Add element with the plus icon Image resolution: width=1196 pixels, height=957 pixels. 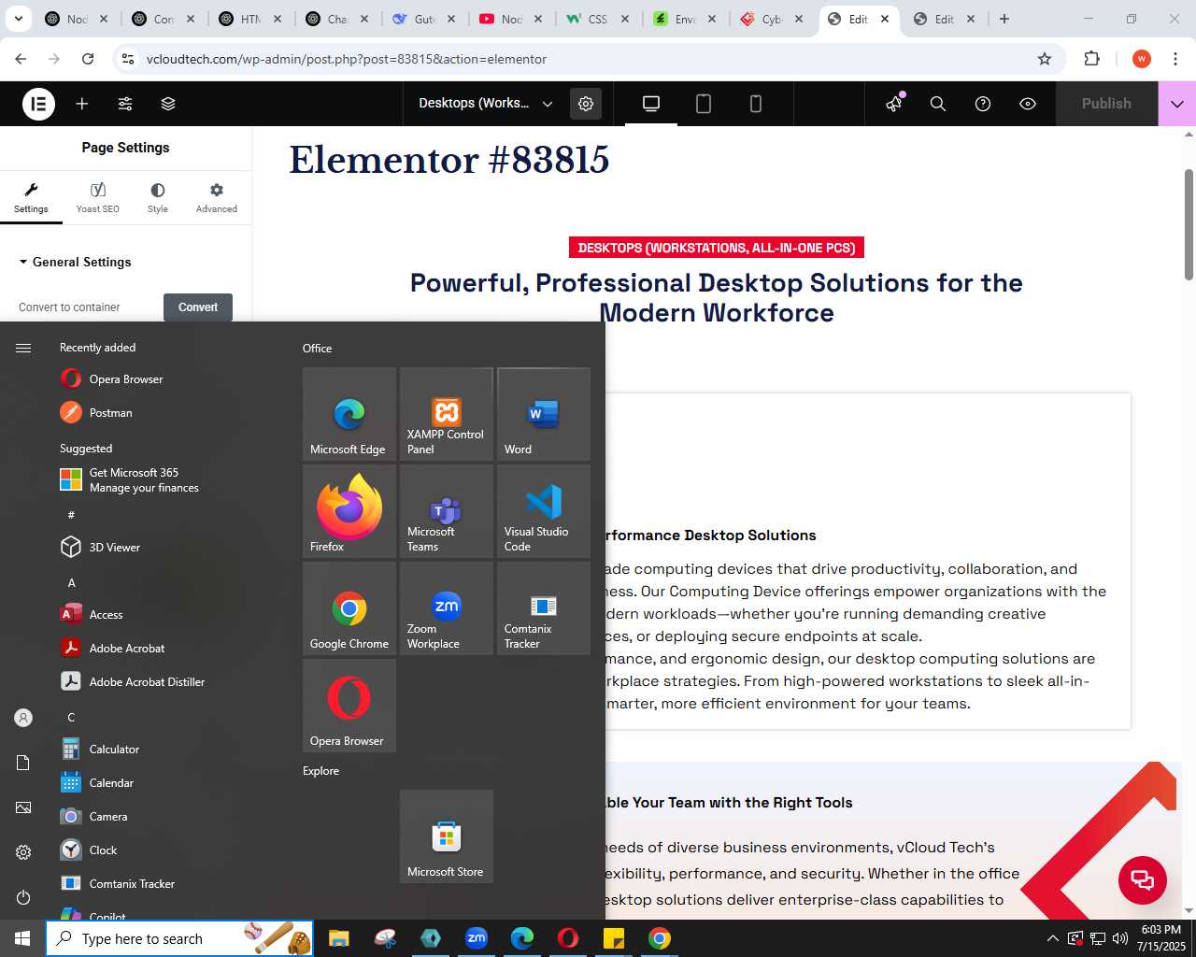82,104
